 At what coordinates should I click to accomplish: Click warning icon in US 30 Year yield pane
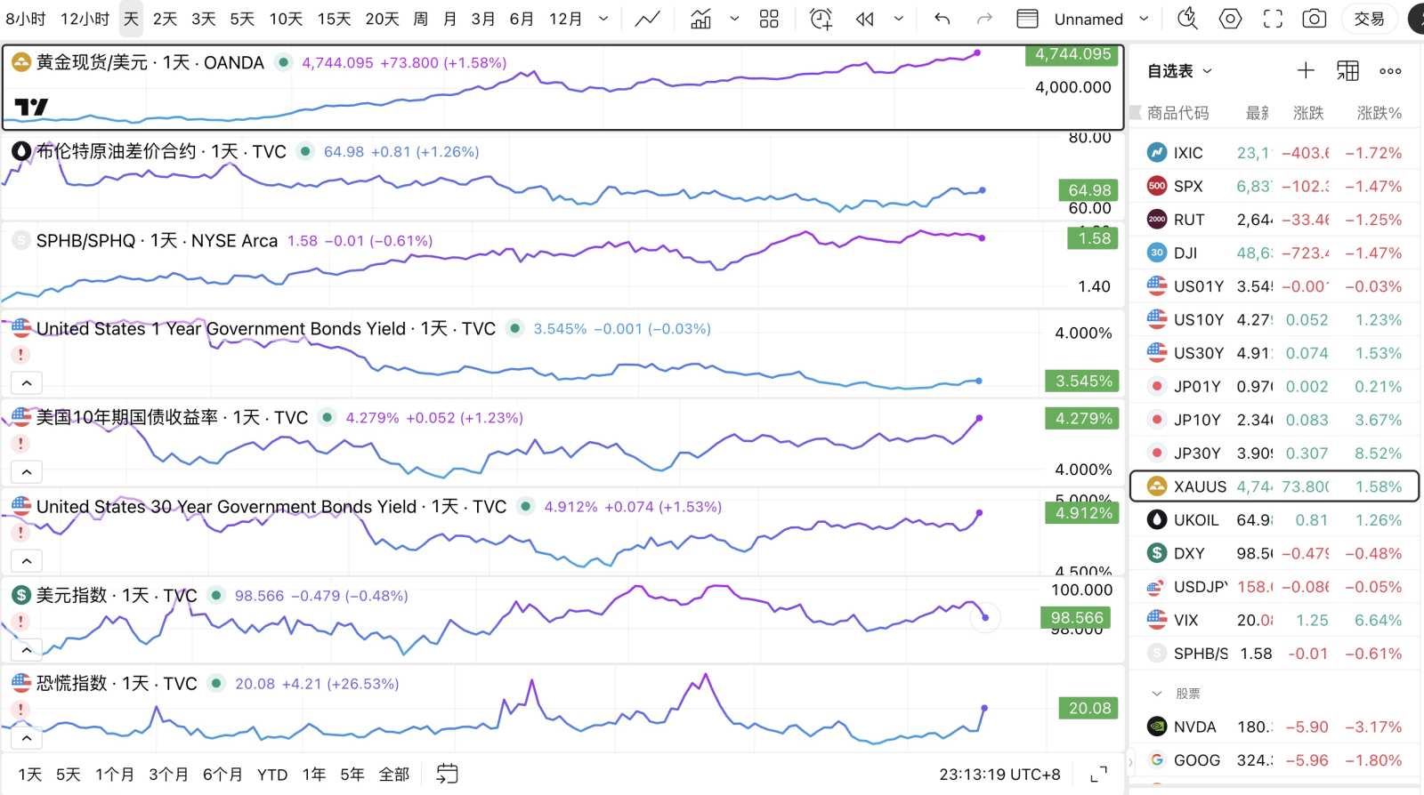coord(20,533)
